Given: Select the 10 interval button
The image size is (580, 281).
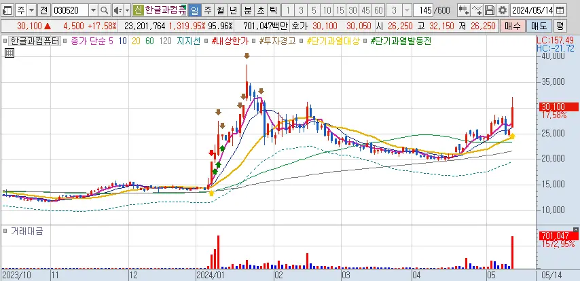Looking at the screenshot, I should [x=327, y=10].
